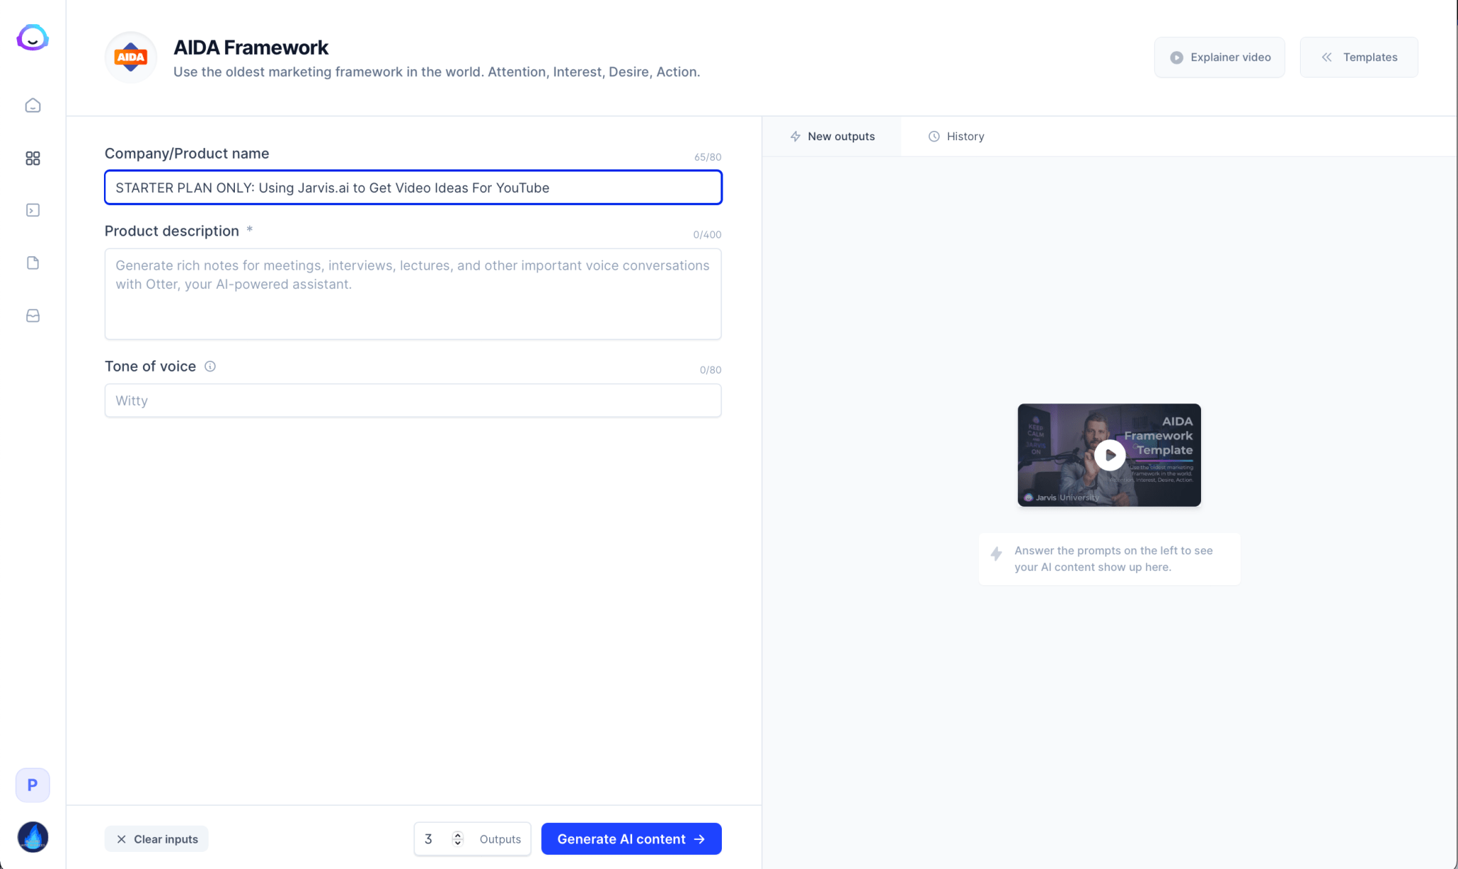The width and height of the screenshot is (1458, 869).
Task: Click Generate AI content button
Action: tap(631, 839)
